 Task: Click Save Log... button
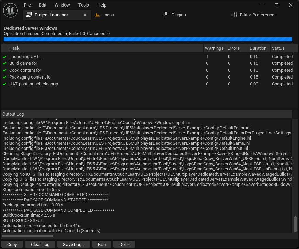(x=74, y=245)
